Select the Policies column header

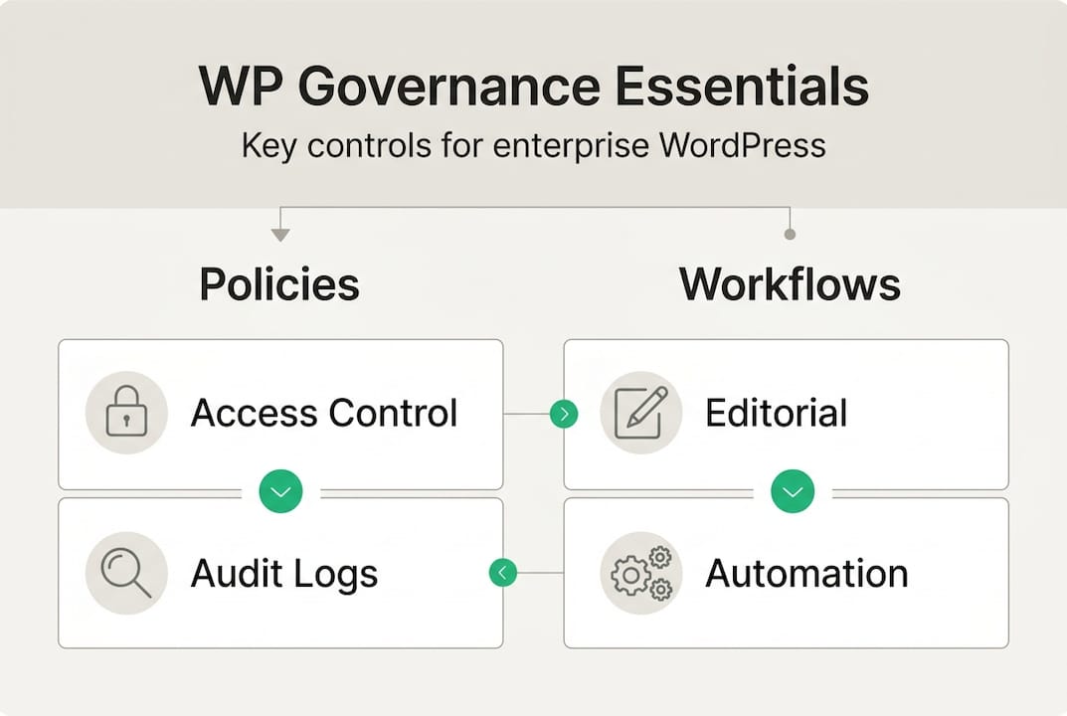(x=279, y=284)
